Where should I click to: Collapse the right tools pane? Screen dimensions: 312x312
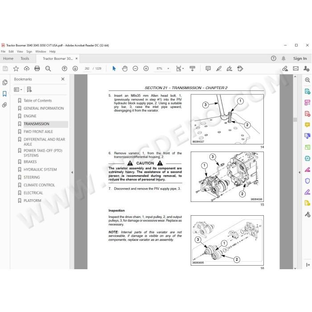click(x=300, y=172)
